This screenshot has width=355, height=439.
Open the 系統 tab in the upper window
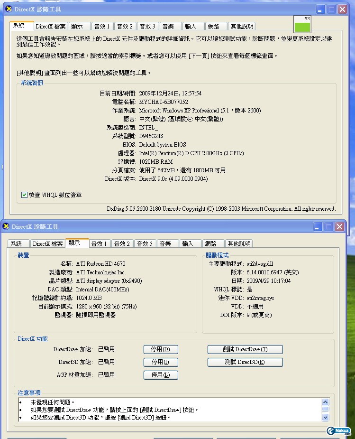point(21,26)
